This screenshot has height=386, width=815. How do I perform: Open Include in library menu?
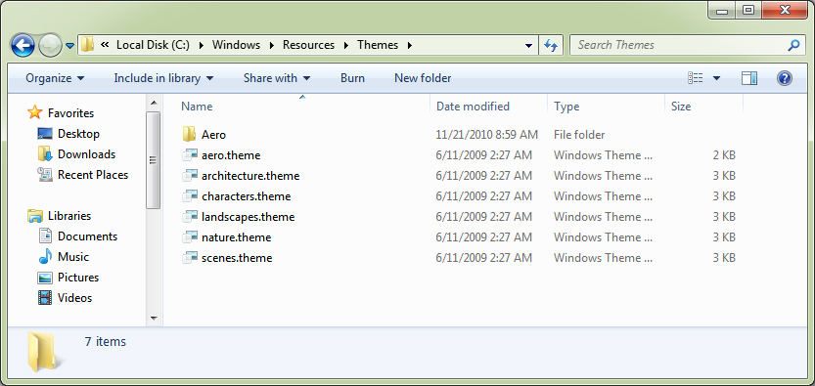pos(163,78)
